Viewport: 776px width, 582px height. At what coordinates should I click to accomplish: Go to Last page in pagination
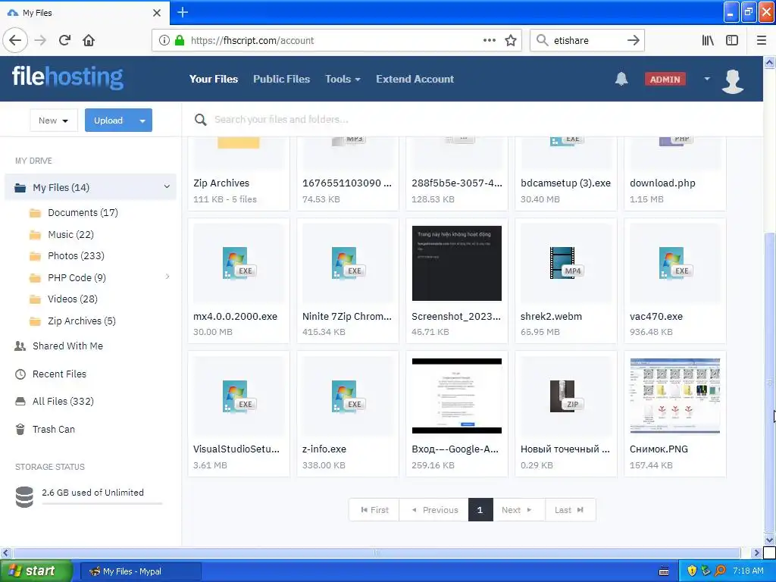(570, 510)
